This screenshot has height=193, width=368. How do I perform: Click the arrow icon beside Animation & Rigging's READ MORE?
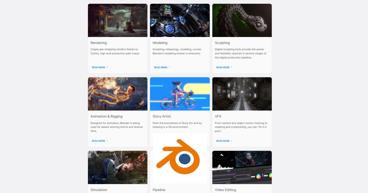(x=107, y=141)
